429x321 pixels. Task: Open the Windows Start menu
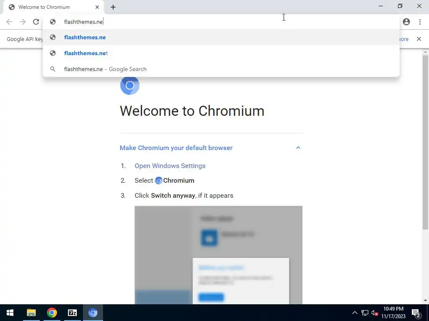click(10, 313)
